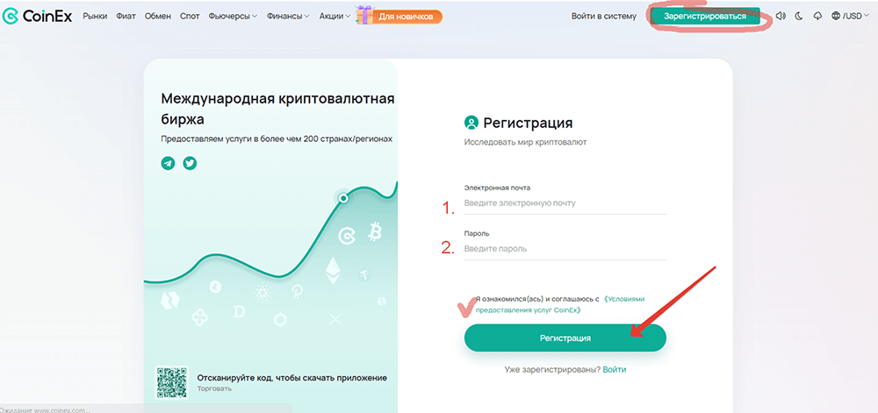The width and height of the screenshot is (878, 413).
Task: Go to the Спот page
Action: coord(190,16)
